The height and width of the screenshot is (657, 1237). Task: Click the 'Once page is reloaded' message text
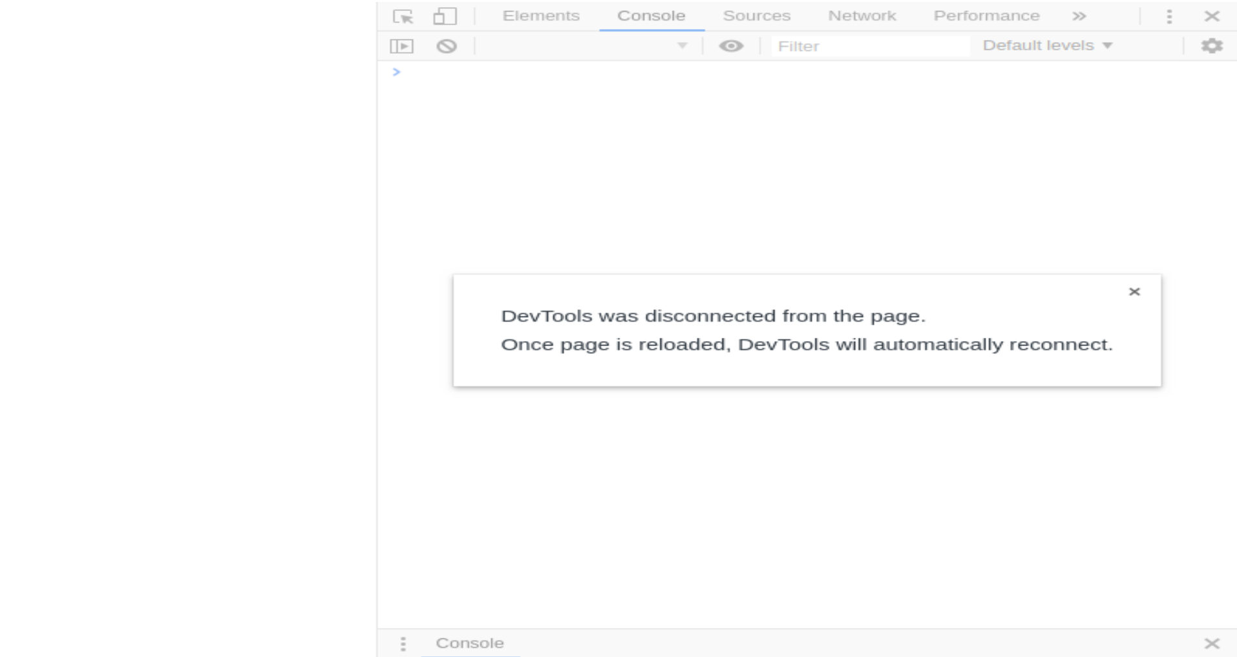coord(807,344)
